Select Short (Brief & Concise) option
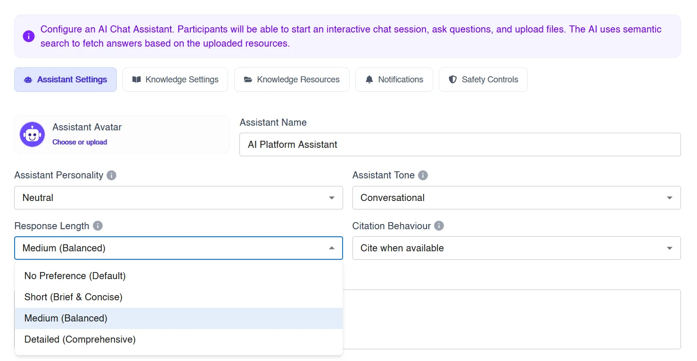697x361 pixels. tap(179, 297)
